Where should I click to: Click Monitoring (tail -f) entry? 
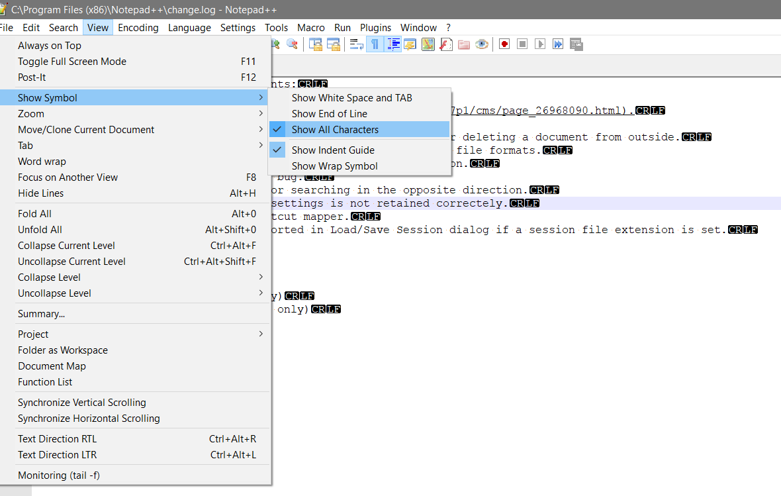point(58,475)
